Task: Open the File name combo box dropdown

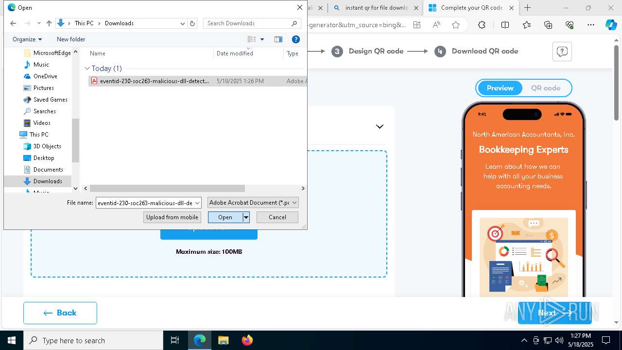Action: [x=197, y=203]
